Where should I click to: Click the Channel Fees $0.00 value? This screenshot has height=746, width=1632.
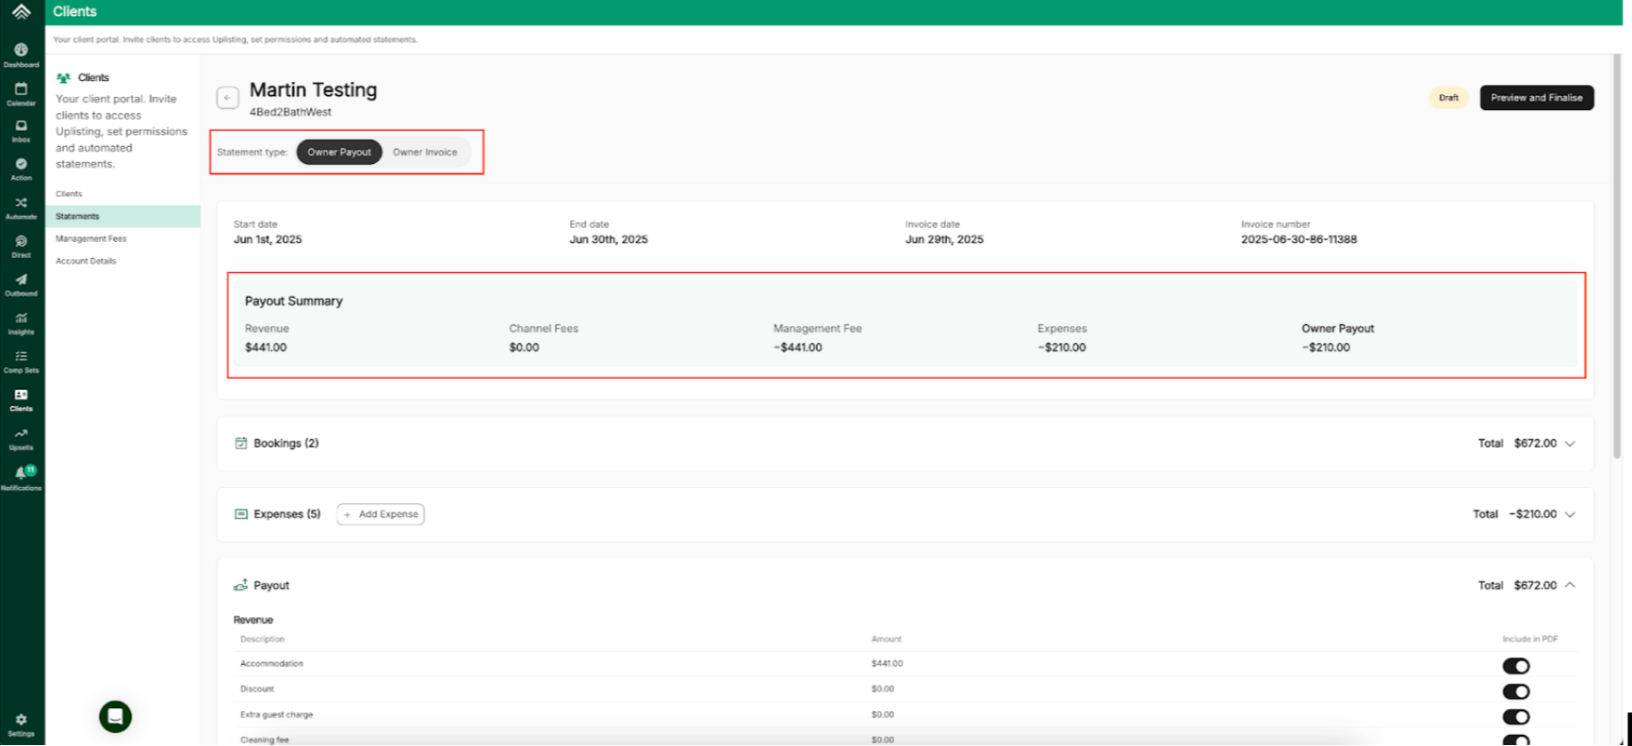(524, 348)
